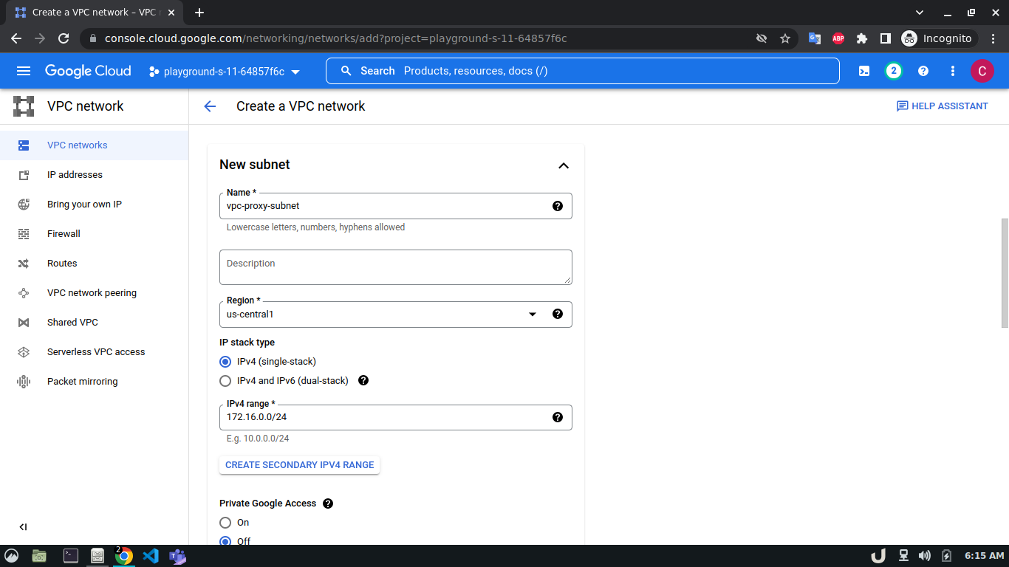The image size is (1009, 567).
Task: Select IPv4 (single-stack) radio button
Action: (x=225, y=362)
